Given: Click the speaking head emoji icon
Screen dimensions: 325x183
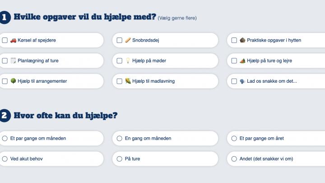Looking at the screenshot, I should coord(242,81).
